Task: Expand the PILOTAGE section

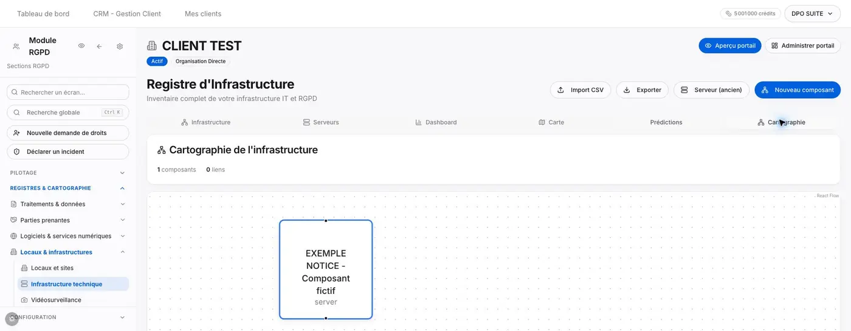Action: pos(68,173)
